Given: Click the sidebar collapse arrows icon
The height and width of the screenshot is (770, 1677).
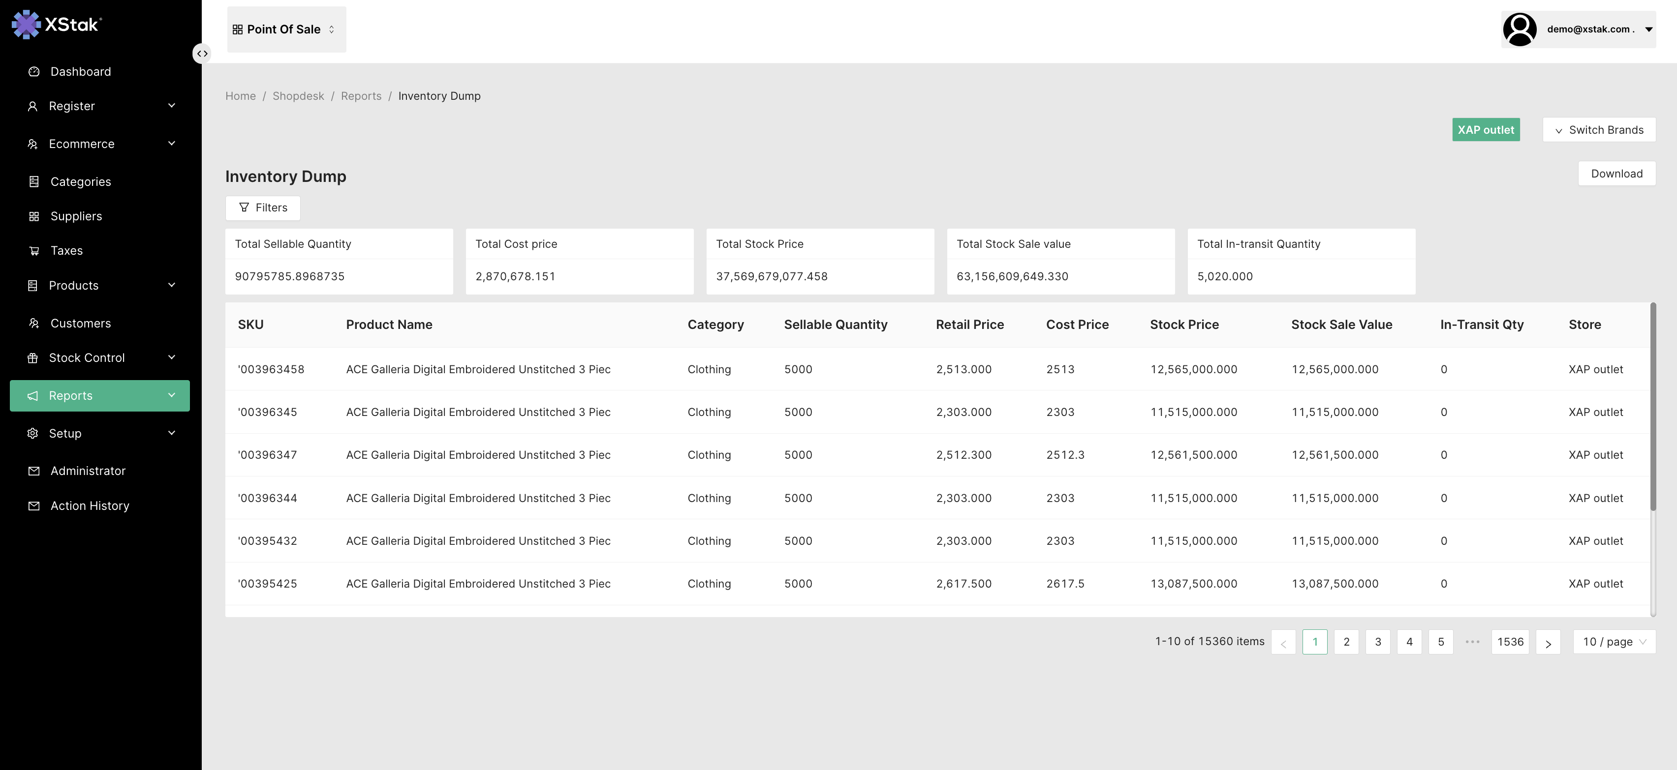Looking at the screenshot, I should tap(202, 53).
